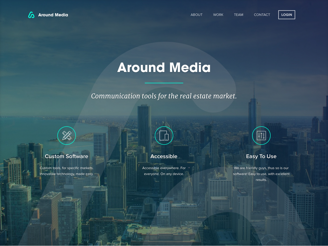Navigate to the Contact page
The height and width of the screenshot is (246, 328).
coord(262,15)
